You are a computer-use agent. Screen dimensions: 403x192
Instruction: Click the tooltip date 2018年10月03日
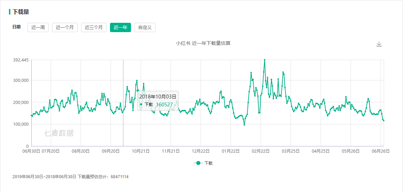coord(158,97)
